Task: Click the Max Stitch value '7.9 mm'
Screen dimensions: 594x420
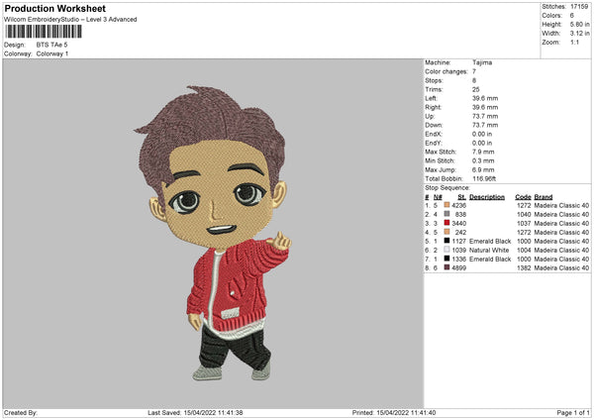Action: [x=483, y=152]
